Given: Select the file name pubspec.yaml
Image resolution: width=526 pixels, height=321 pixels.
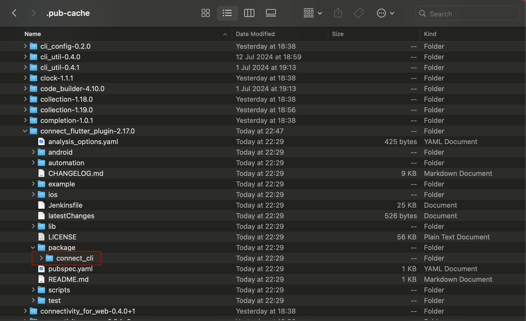Looking at the screenshot, I should [x=70, y=269].
